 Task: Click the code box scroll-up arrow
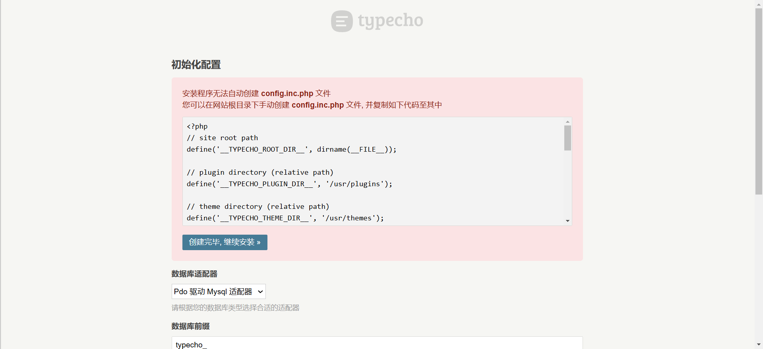pyautogui.click(x=567, y=121)
